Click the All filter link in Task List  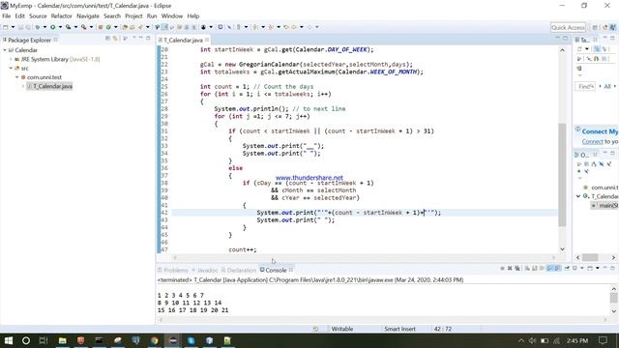click(607, 86)
